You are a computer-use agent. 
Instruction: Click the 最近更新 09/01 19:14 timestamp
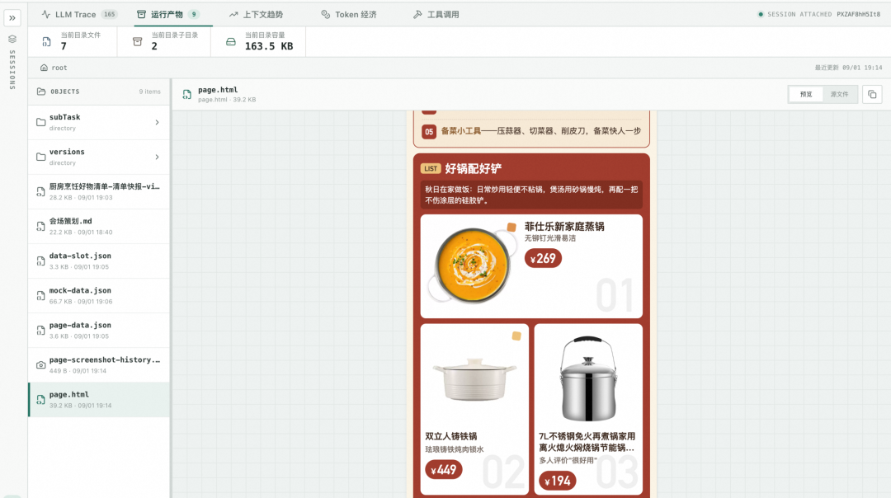pyautogui.click(x=848, y=68)
